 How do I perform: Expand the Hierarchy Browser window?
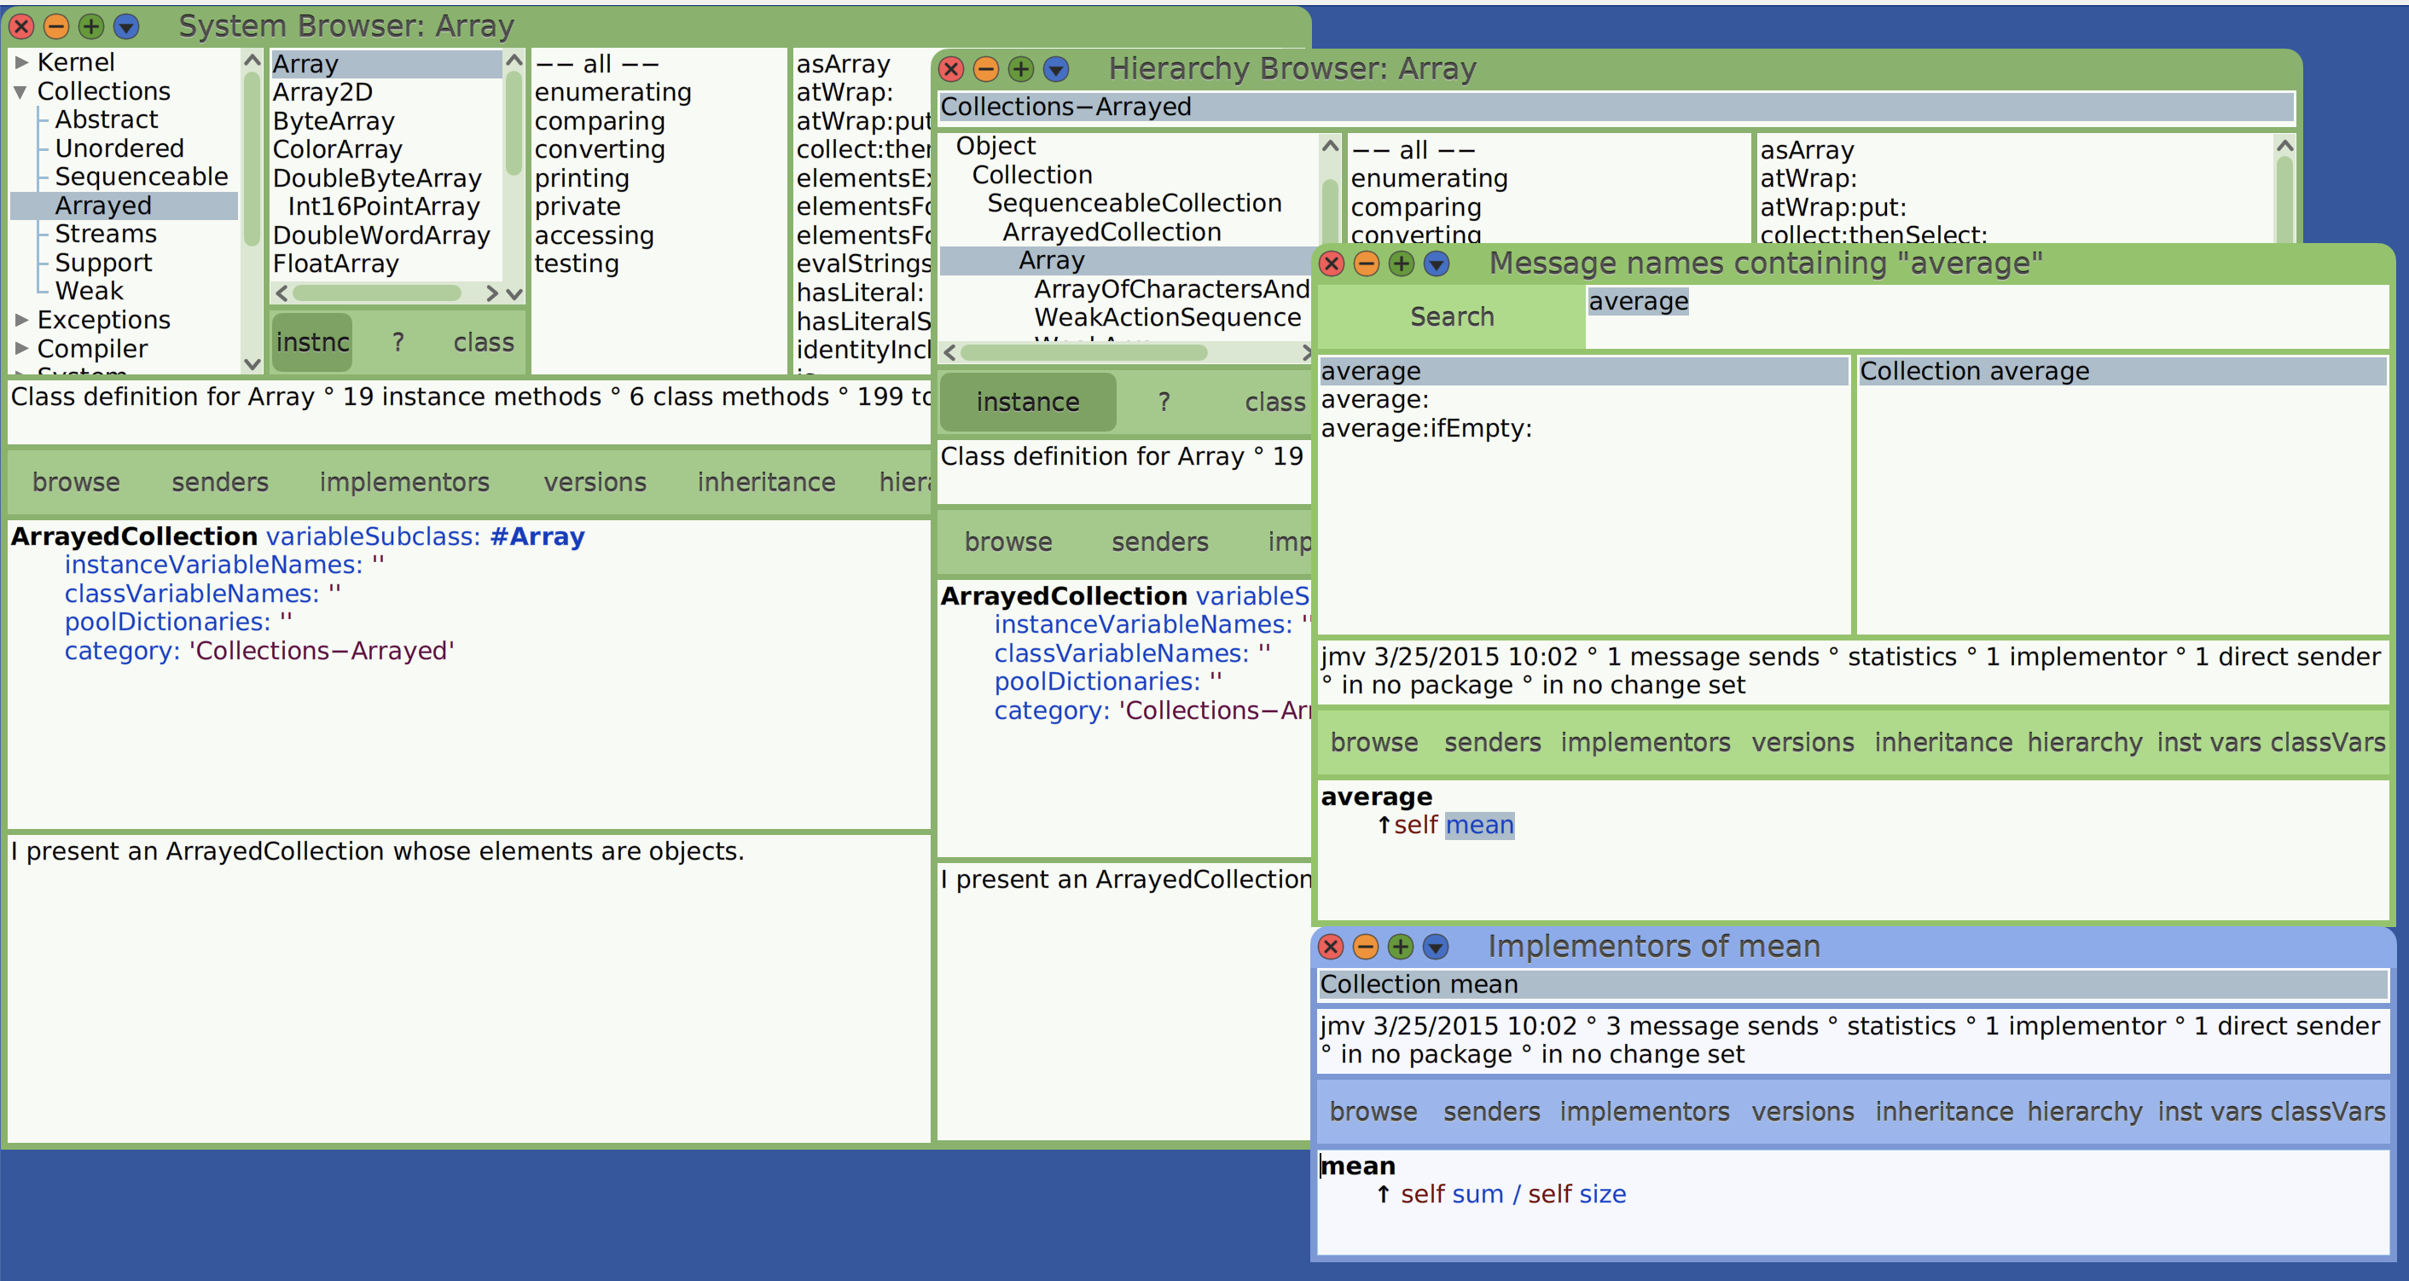click(1020, 69)
